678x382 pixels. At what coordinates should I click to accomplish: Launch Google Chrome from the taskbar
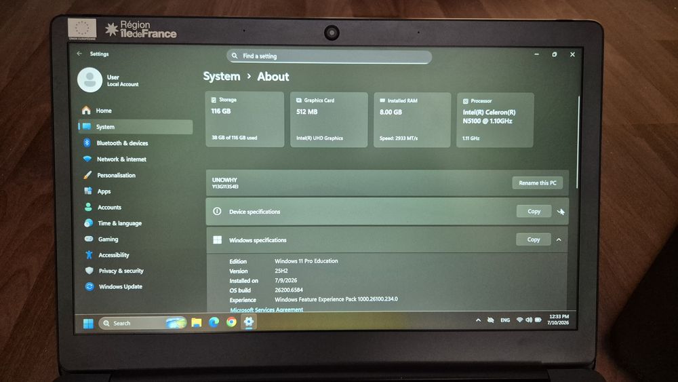coord(231,322)
